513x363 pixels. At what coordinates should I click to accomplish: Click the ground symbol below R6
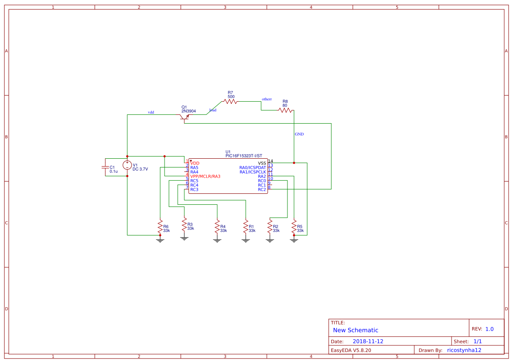point(159,240)
